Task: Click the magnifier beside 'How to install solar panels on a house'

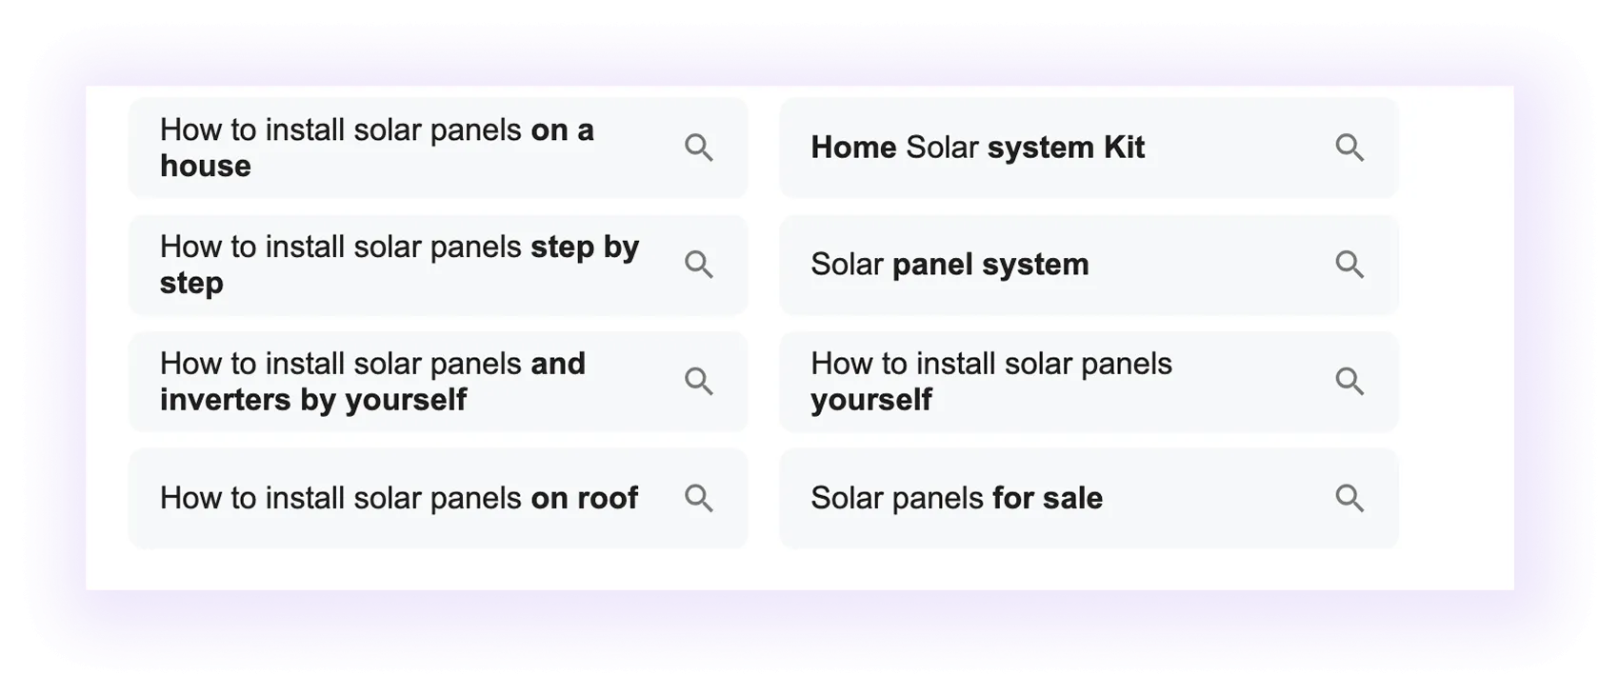Action: point(700,148)
